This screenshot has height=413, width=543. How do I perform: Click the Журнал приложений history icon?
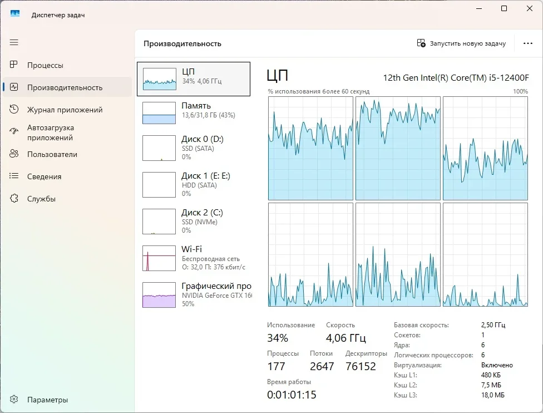pyautogui.click(x=14, y=109)
